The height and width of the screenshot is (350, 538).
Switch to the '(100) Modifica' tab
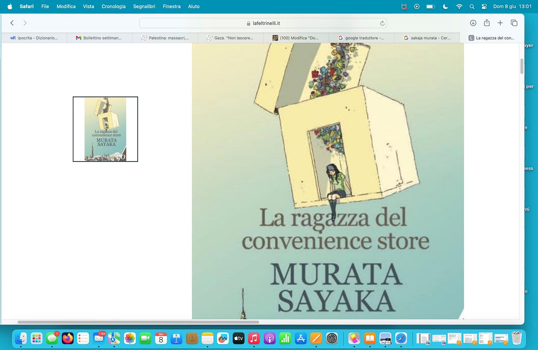[x=296, y=38]
